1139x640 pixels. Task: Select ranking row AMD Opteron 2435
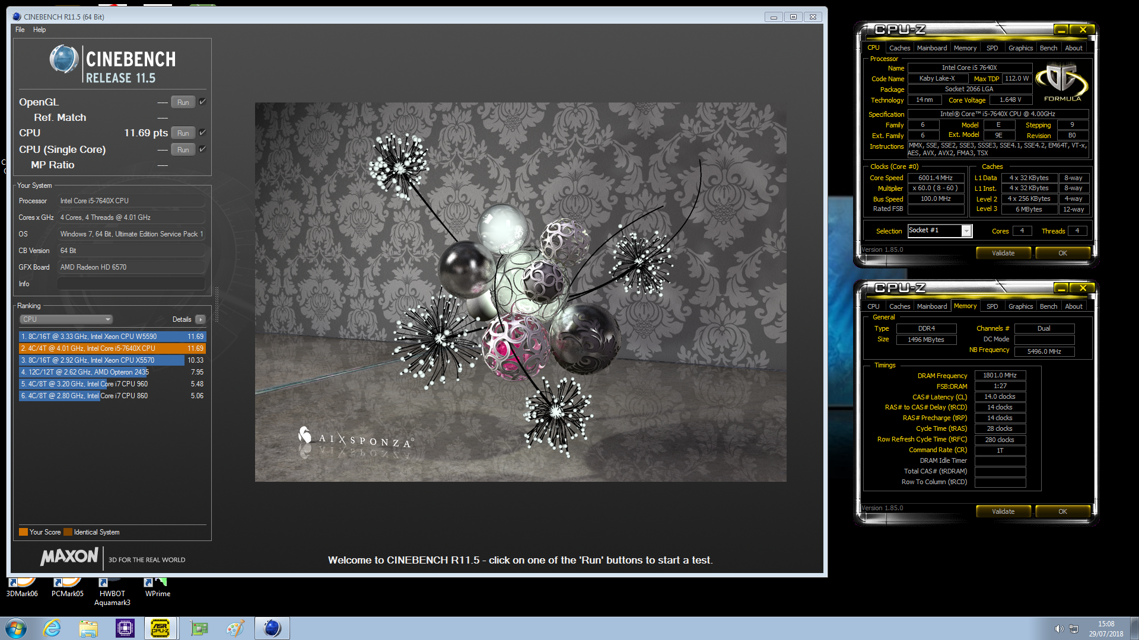[112, 372]
